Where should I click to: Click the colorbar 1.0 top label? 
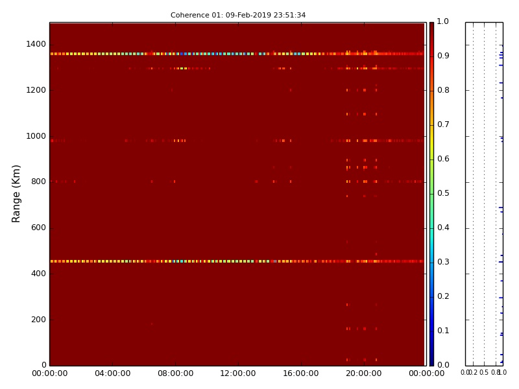pos(443,21)
